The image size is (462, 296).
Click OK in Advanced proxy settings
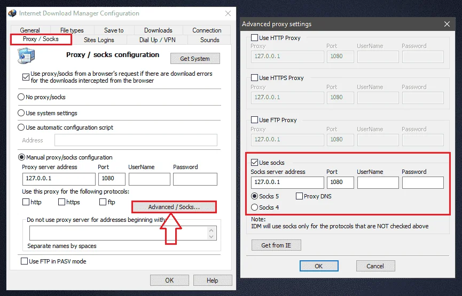coord(319,266)
